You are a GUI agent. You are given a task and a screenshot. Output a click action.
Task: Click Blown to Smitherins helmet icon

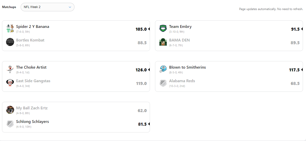[x=163, y=69]
